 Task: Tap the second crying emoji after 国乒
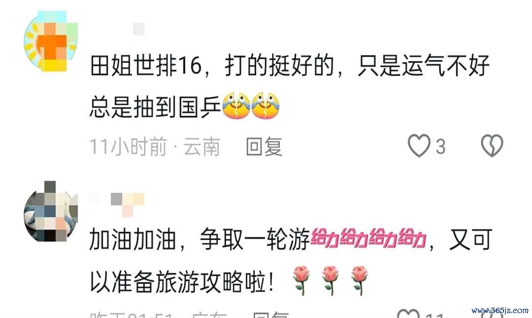click(x=266, y=106)
